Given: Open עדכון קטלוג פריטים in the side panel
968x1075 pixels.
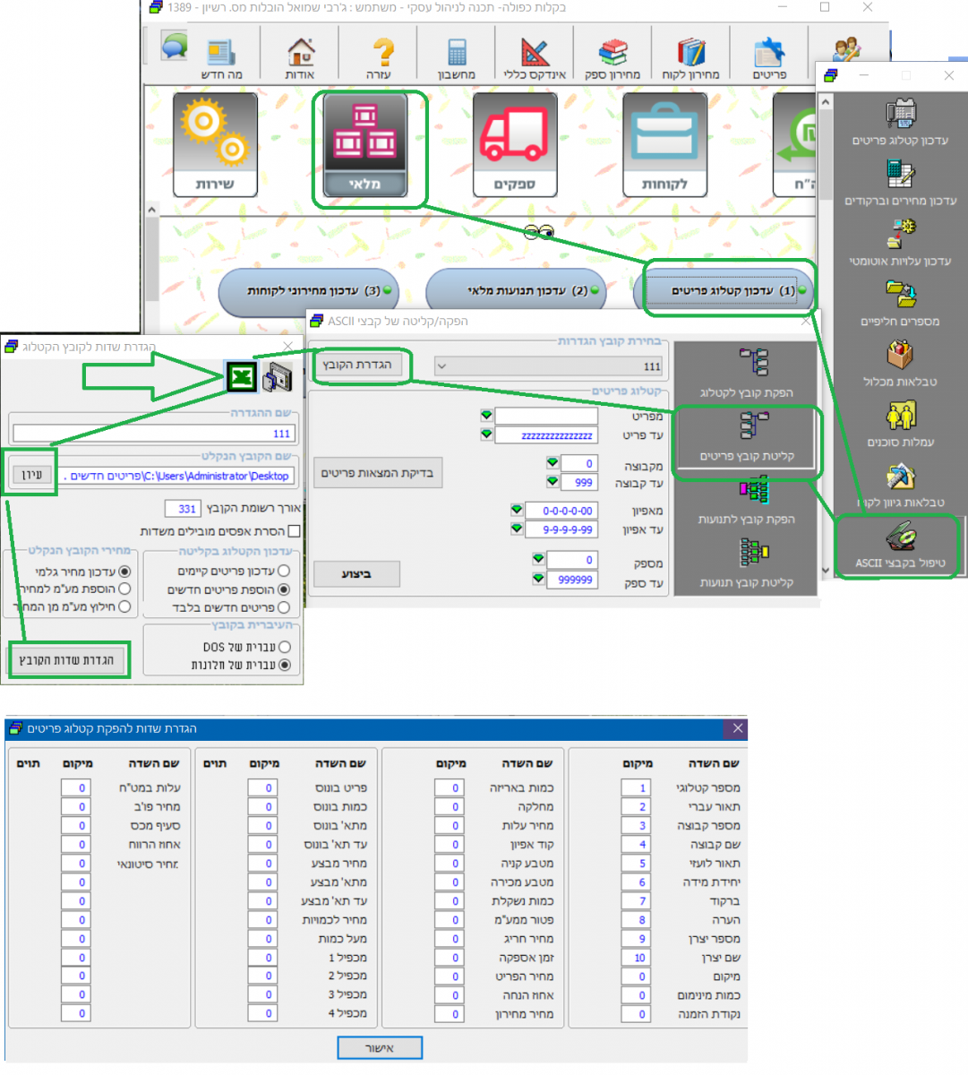Looking at the screenshot, I should pos(900,123).
